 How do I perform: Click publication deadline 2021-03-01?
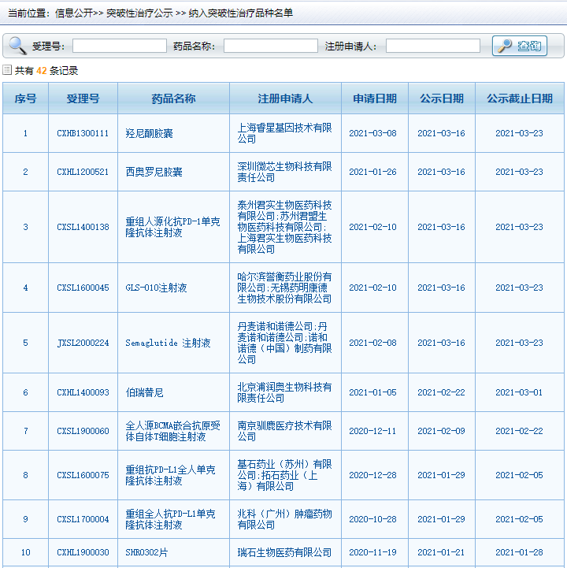(x=519, y=392)
